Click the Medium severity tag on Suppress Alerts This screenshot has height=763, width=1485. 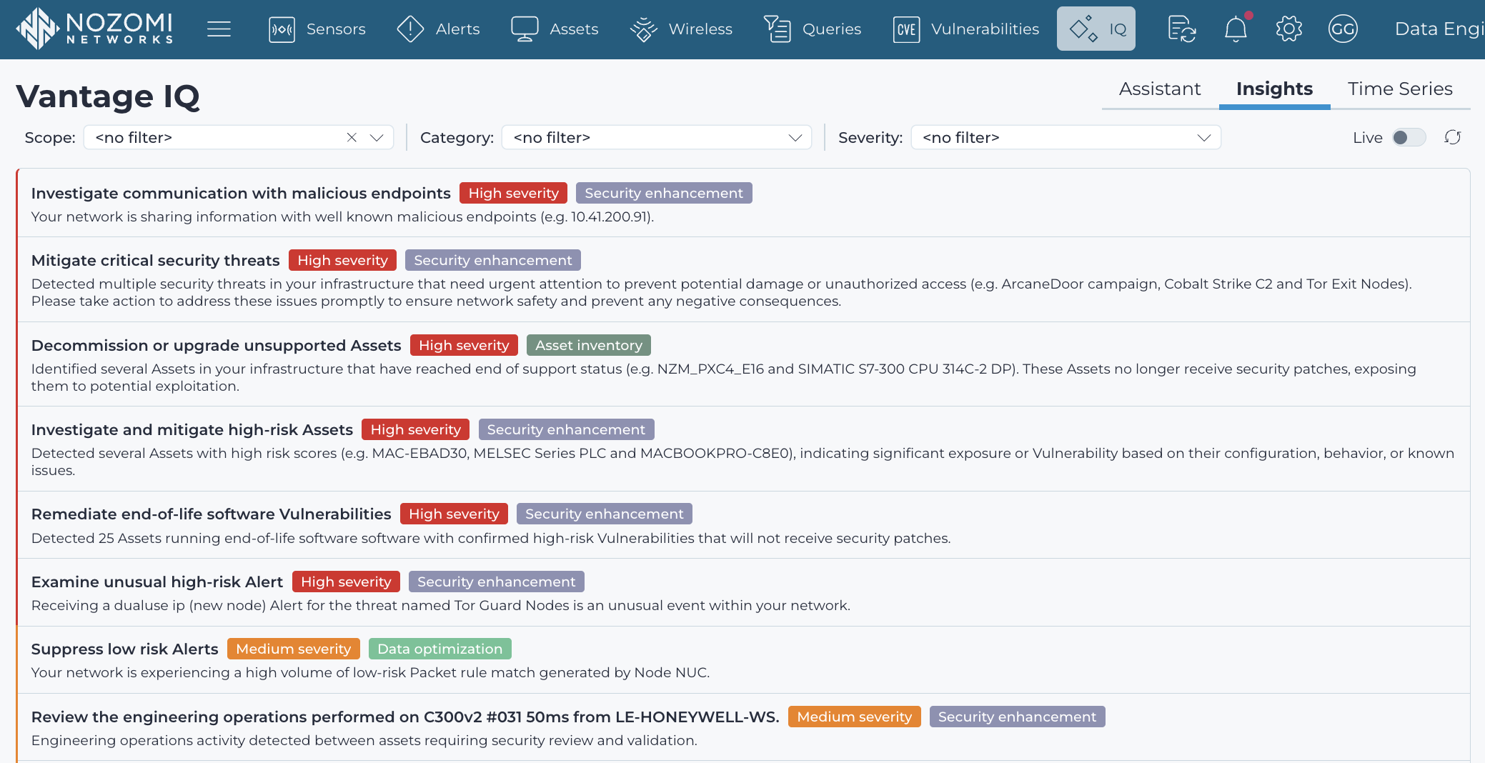[x=294, y=649]
